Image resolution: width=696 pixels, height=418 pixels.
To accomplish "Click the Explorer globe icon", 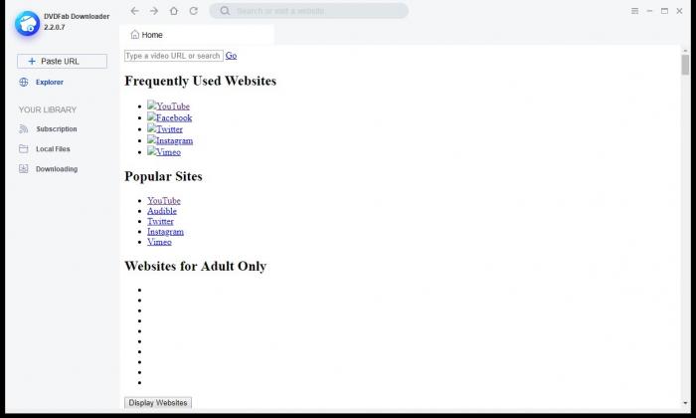I will click(24, 83).
